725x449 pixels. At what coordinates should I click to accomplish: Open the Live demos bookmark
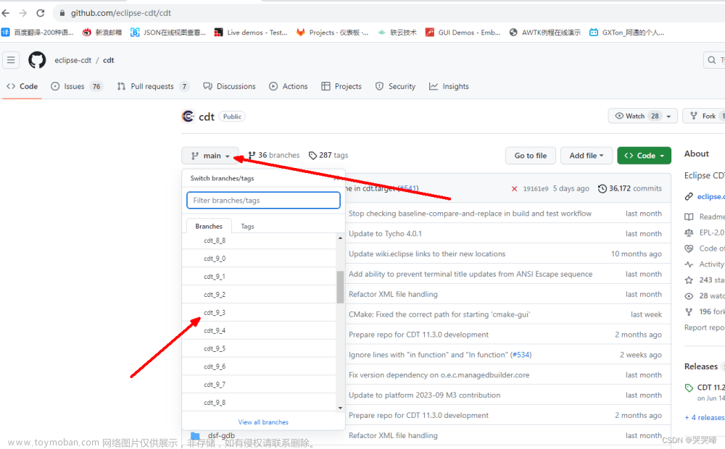point(251,33)
